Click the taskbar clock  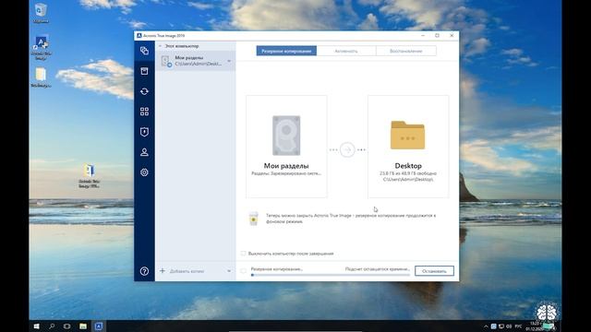[x=534, y=326]
